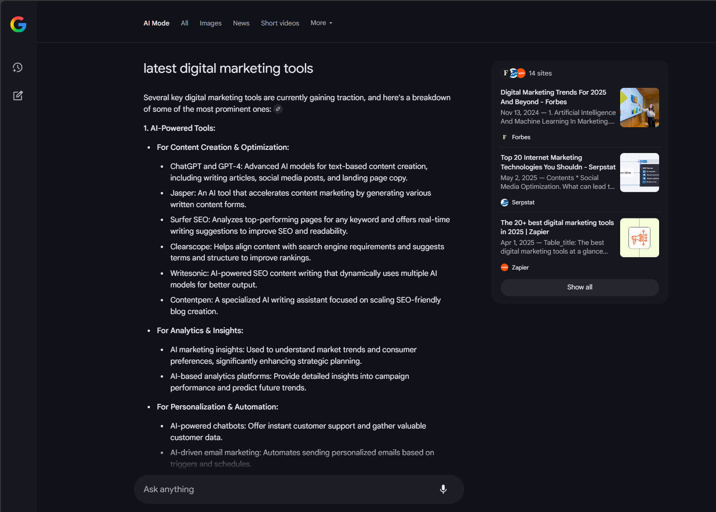The width and height of the screenshot is (716, 512).
Task: Click the Zapier article thumbnail image
Action: pos(639,238)
